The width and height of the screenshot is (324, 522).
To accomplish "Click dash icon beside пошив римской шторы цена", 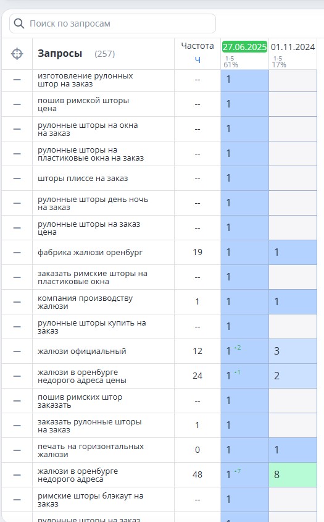I will (17, 104).
